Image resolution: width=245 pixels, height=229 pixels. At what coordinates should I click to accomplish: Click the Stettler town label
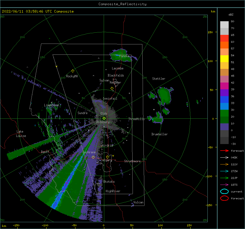pyautogui.click(x=159, y=79)
